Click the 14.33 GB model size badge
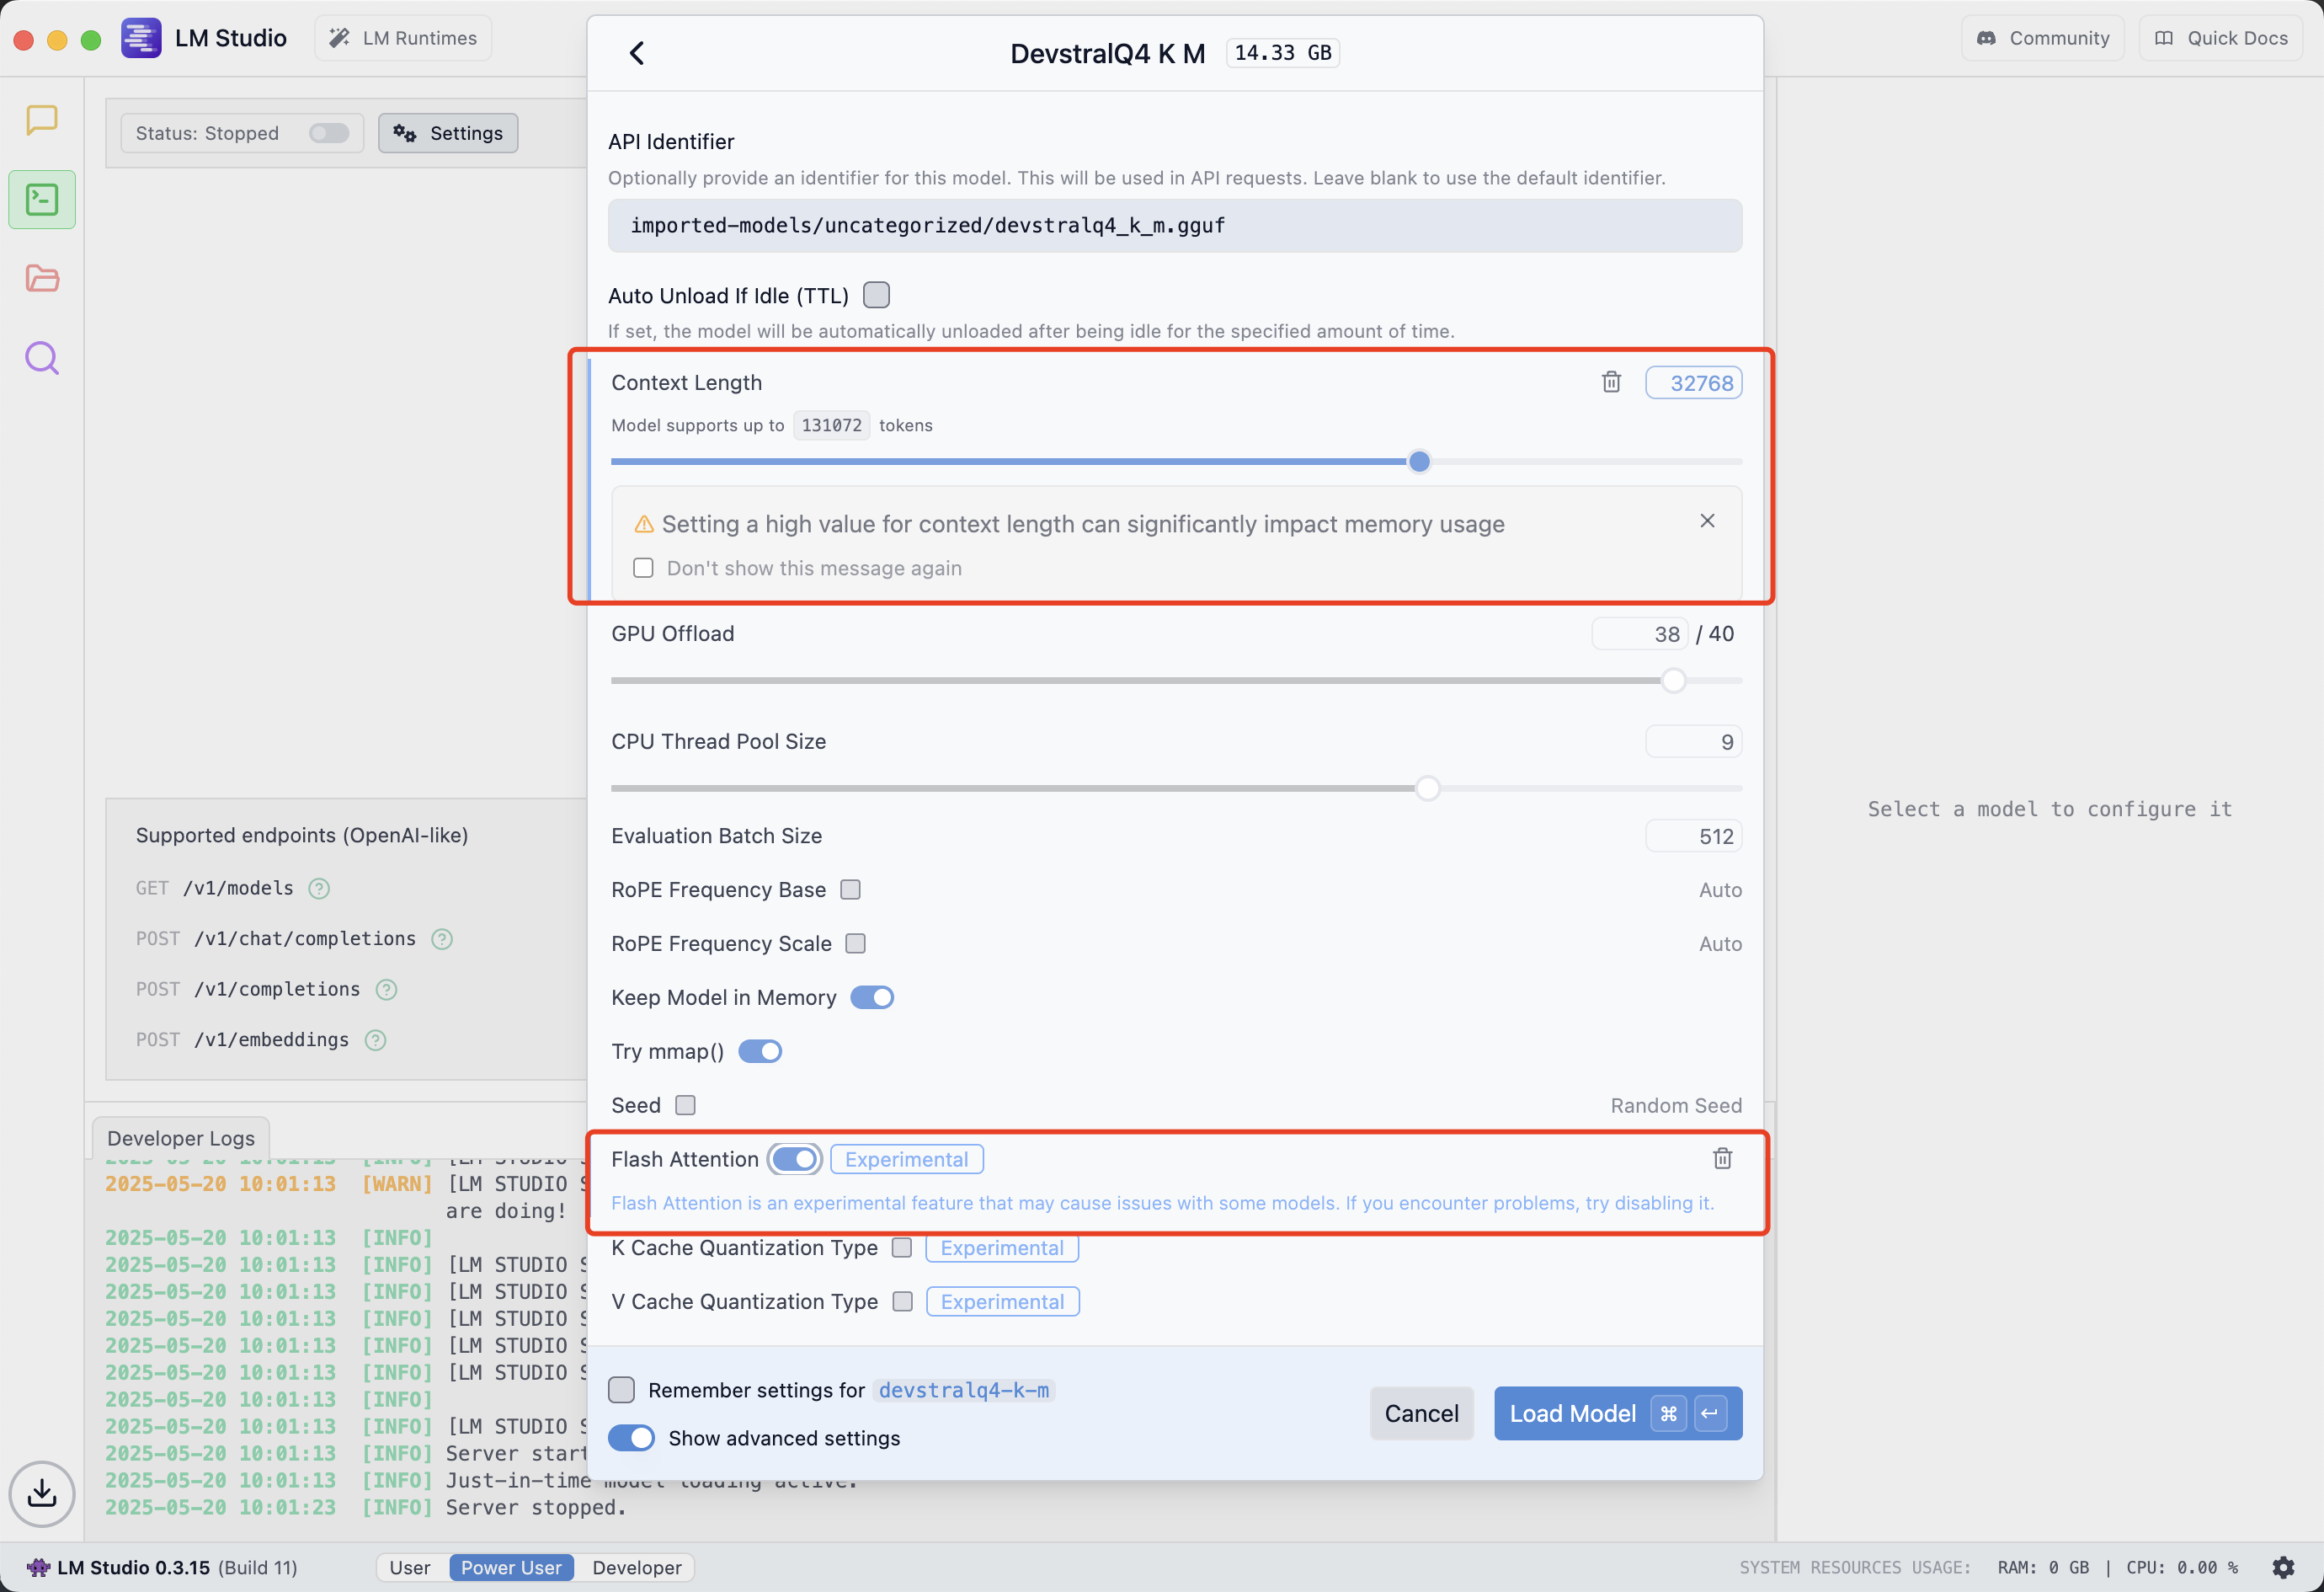This screenshot has width=2324, height=1592. point(1283,53)
